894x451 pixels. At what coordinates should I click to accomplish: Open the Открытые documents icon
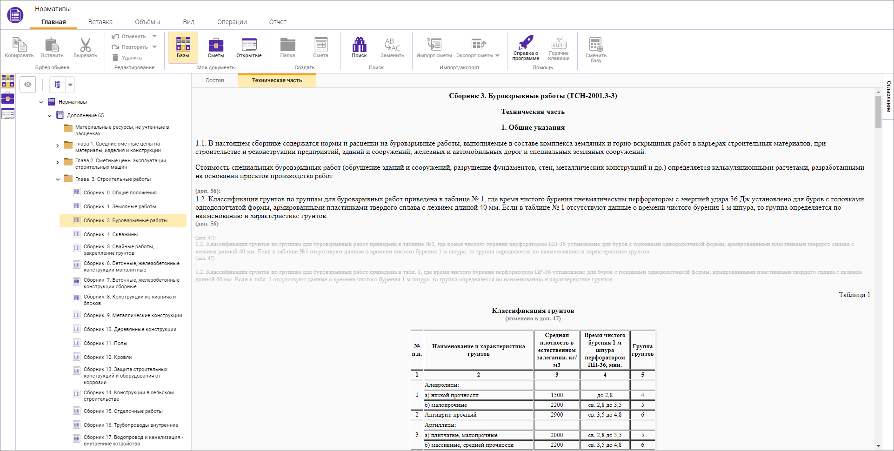tap(249, 47)
